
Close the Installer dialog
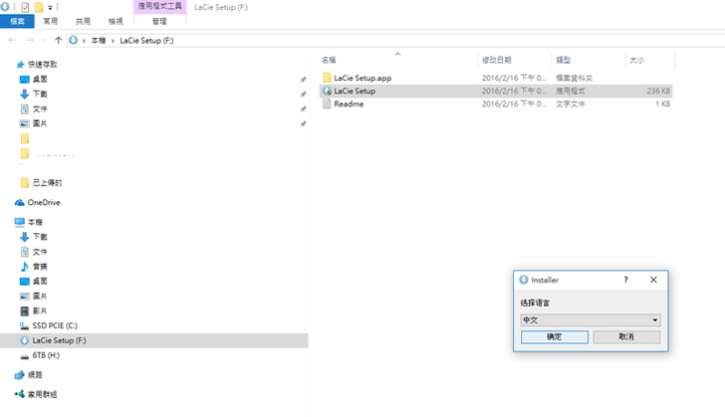653,280
